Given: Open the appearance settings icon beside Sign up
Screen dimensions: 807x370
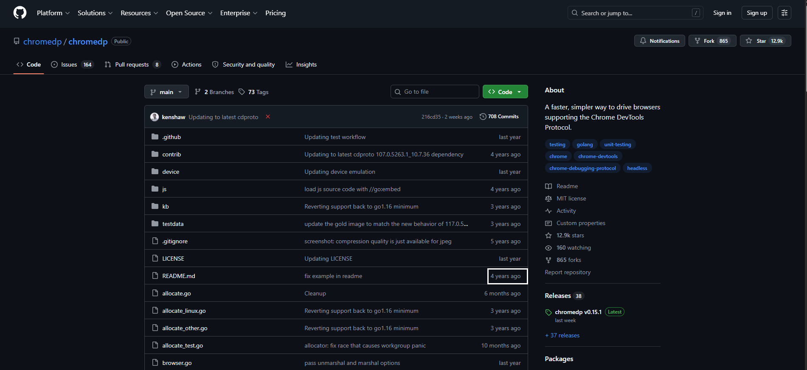Looking at the screenshot, I should pos(784,13).
